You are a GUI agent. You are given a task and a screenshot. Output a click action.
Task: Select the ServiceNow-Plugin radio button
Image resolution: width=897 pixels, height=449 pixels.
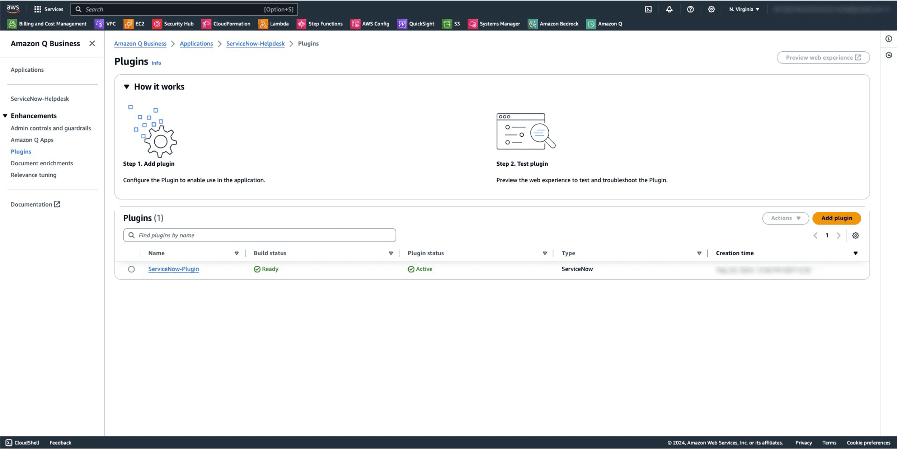pyautogui.click(x=131, y=269)
